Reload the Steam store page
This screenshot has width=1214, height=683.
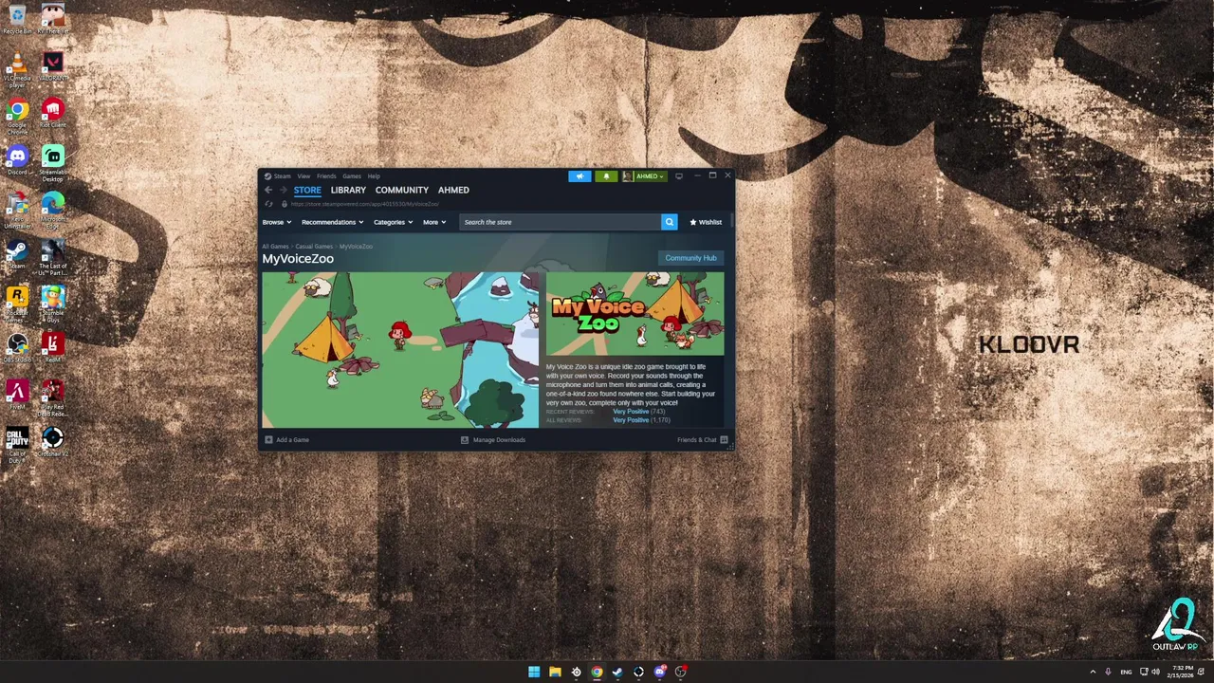pyautogui.click(x=269, y=204)
